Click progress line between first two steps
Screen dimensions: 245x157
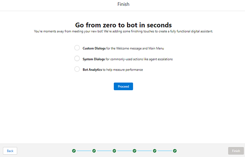84,151
